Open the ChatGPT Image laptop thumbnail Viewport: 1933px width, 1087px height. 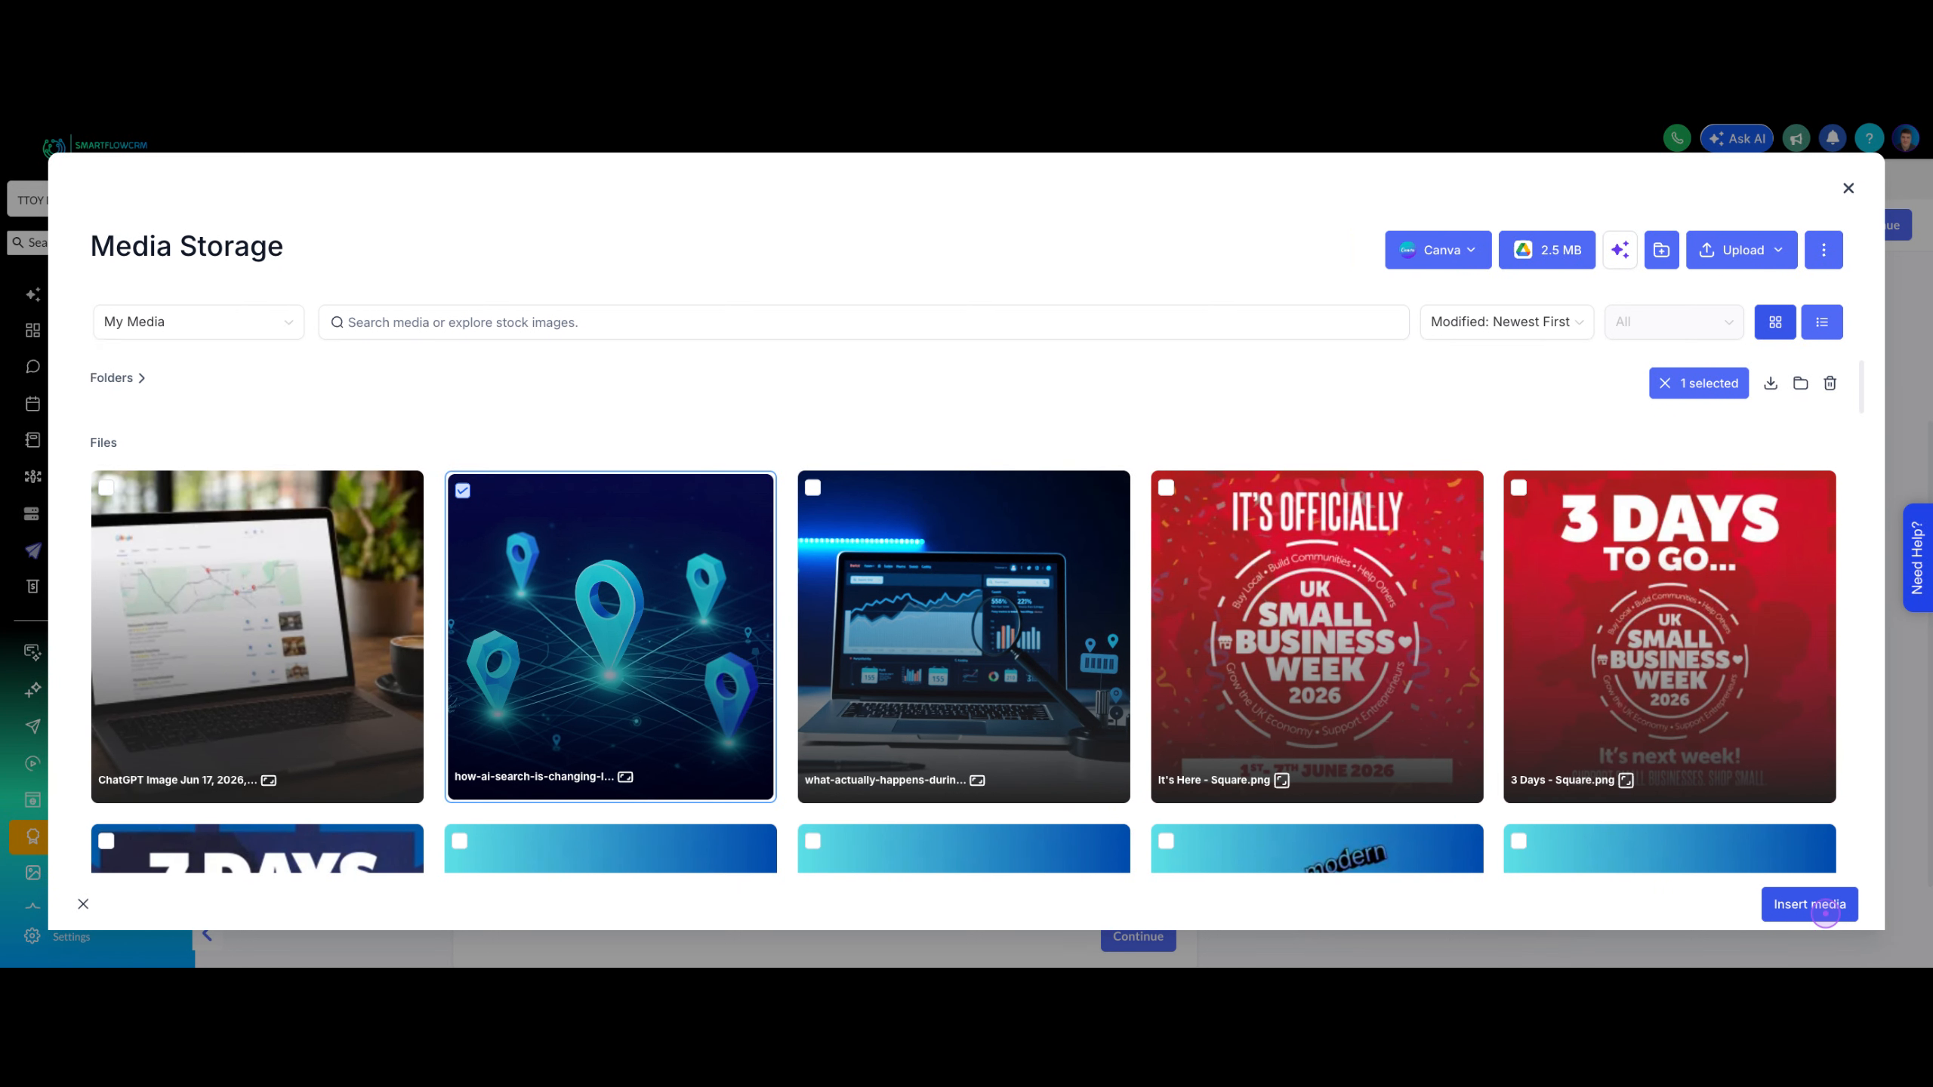[257, 636]
